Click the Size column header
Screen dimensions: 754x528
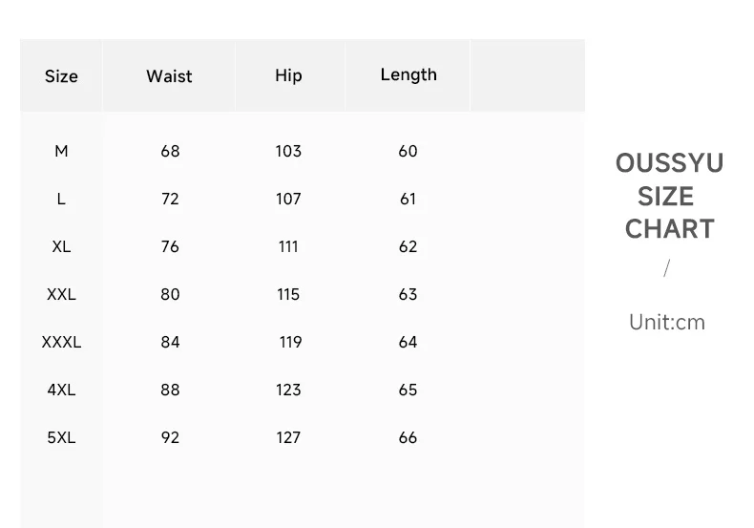pos(61,76)
